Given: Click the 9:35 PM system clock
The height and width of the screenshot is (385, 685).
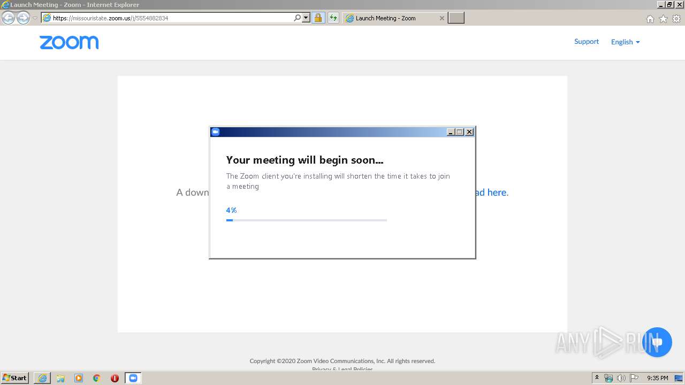Looking at the screenshot, I should pyautogui.click(x=657, y=378).
